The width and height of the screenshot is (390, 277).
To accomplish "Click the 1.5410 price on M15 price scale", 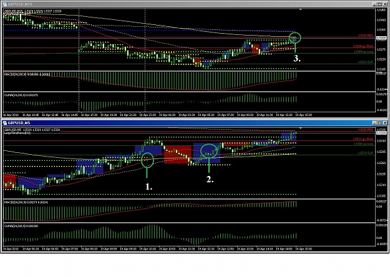I will [x=381, y=20].
